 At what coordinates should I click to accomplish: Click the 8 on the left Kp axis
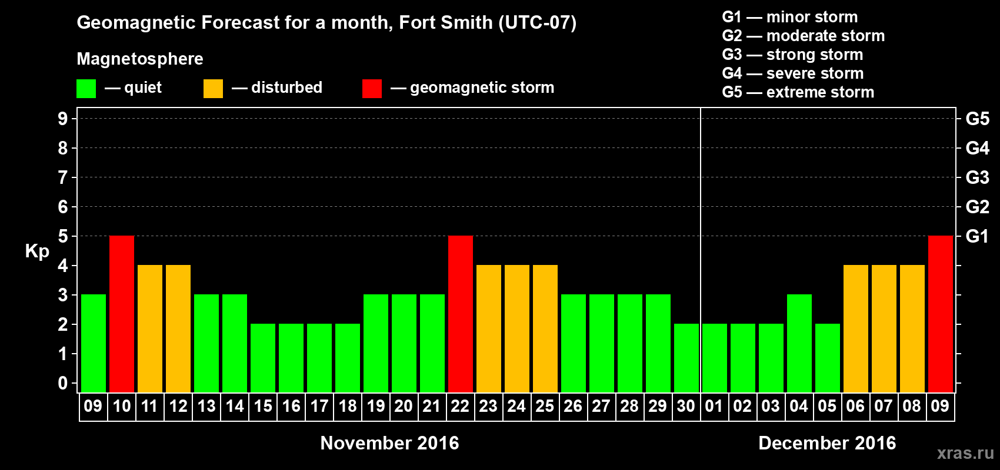tap(63, 148)
